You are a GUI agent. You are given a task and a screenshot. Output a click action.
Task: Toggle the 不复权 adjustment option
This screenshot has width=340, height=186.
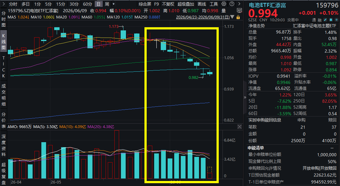click(168, 4)
